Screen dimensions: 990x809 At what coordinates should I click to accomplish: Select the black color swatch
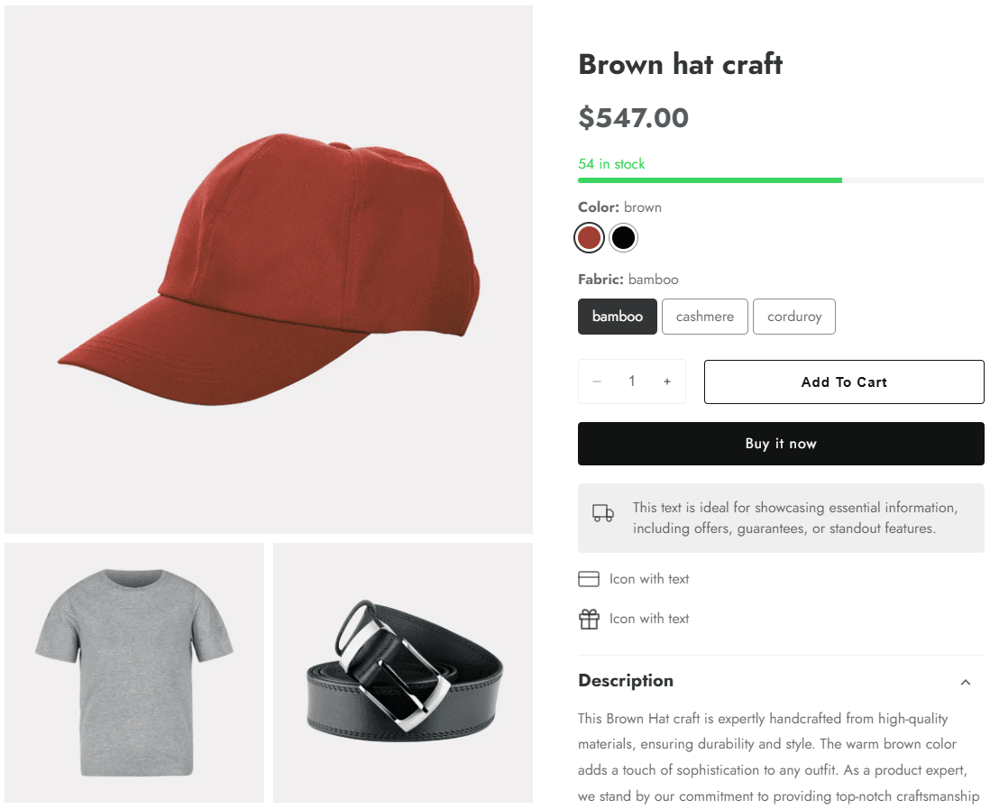click(623, 238)
